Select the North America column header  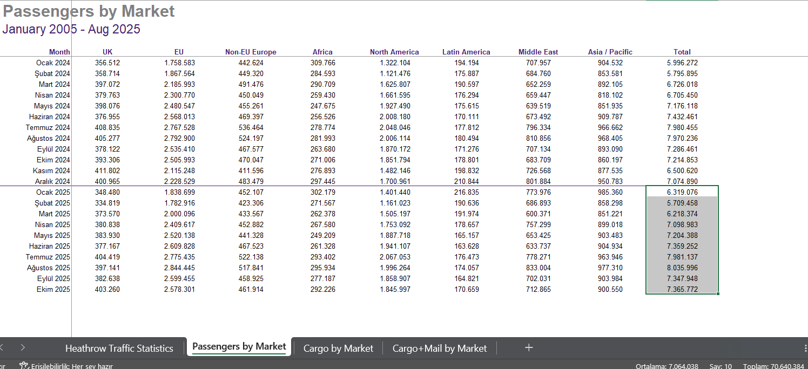(x=394, y=52)
